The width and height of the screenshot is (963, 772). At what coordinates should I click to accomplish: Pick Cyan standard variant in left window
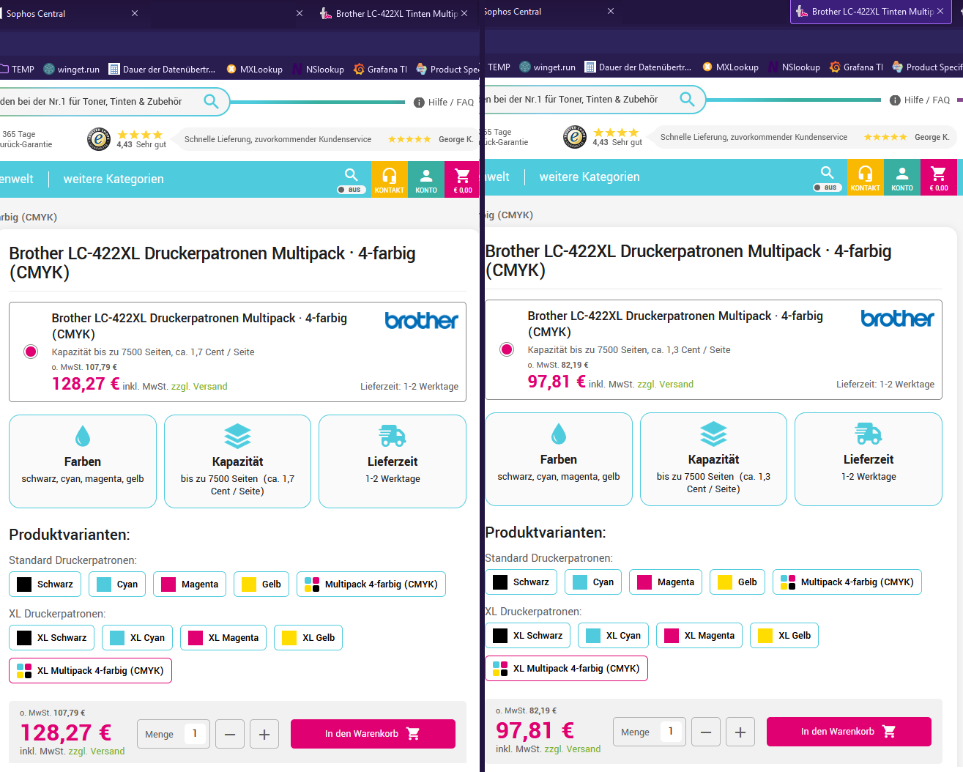(x=117, y=584)
